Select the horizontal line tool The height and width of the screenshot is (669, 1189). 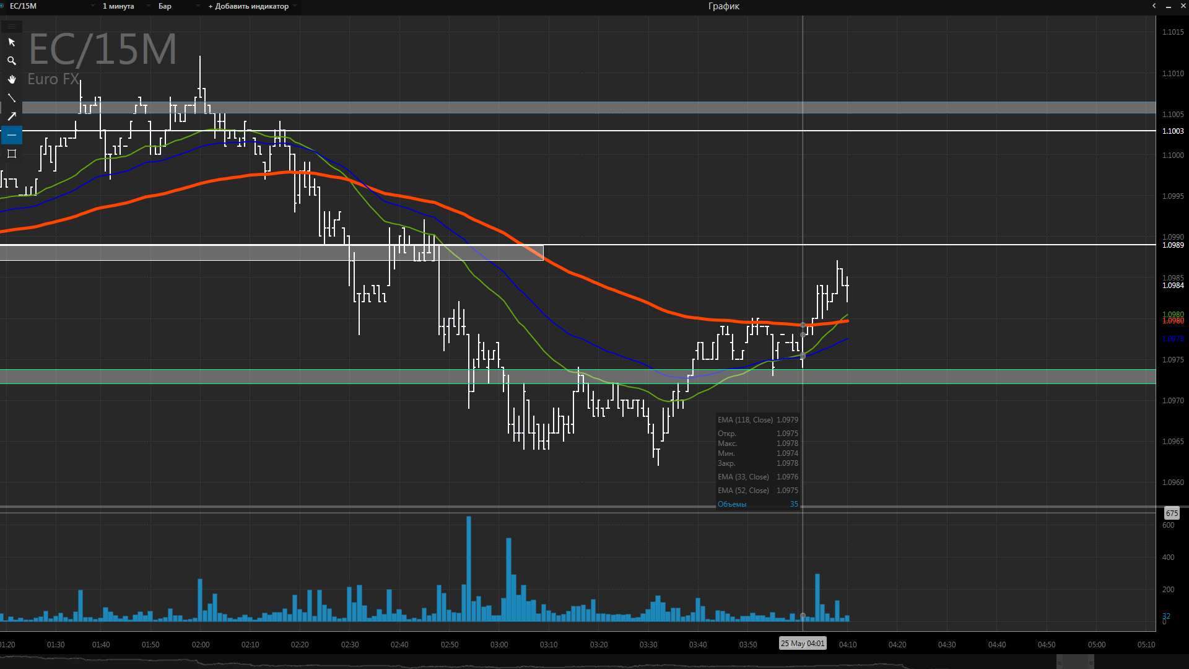pyautogui.click(x=11, y=135)
